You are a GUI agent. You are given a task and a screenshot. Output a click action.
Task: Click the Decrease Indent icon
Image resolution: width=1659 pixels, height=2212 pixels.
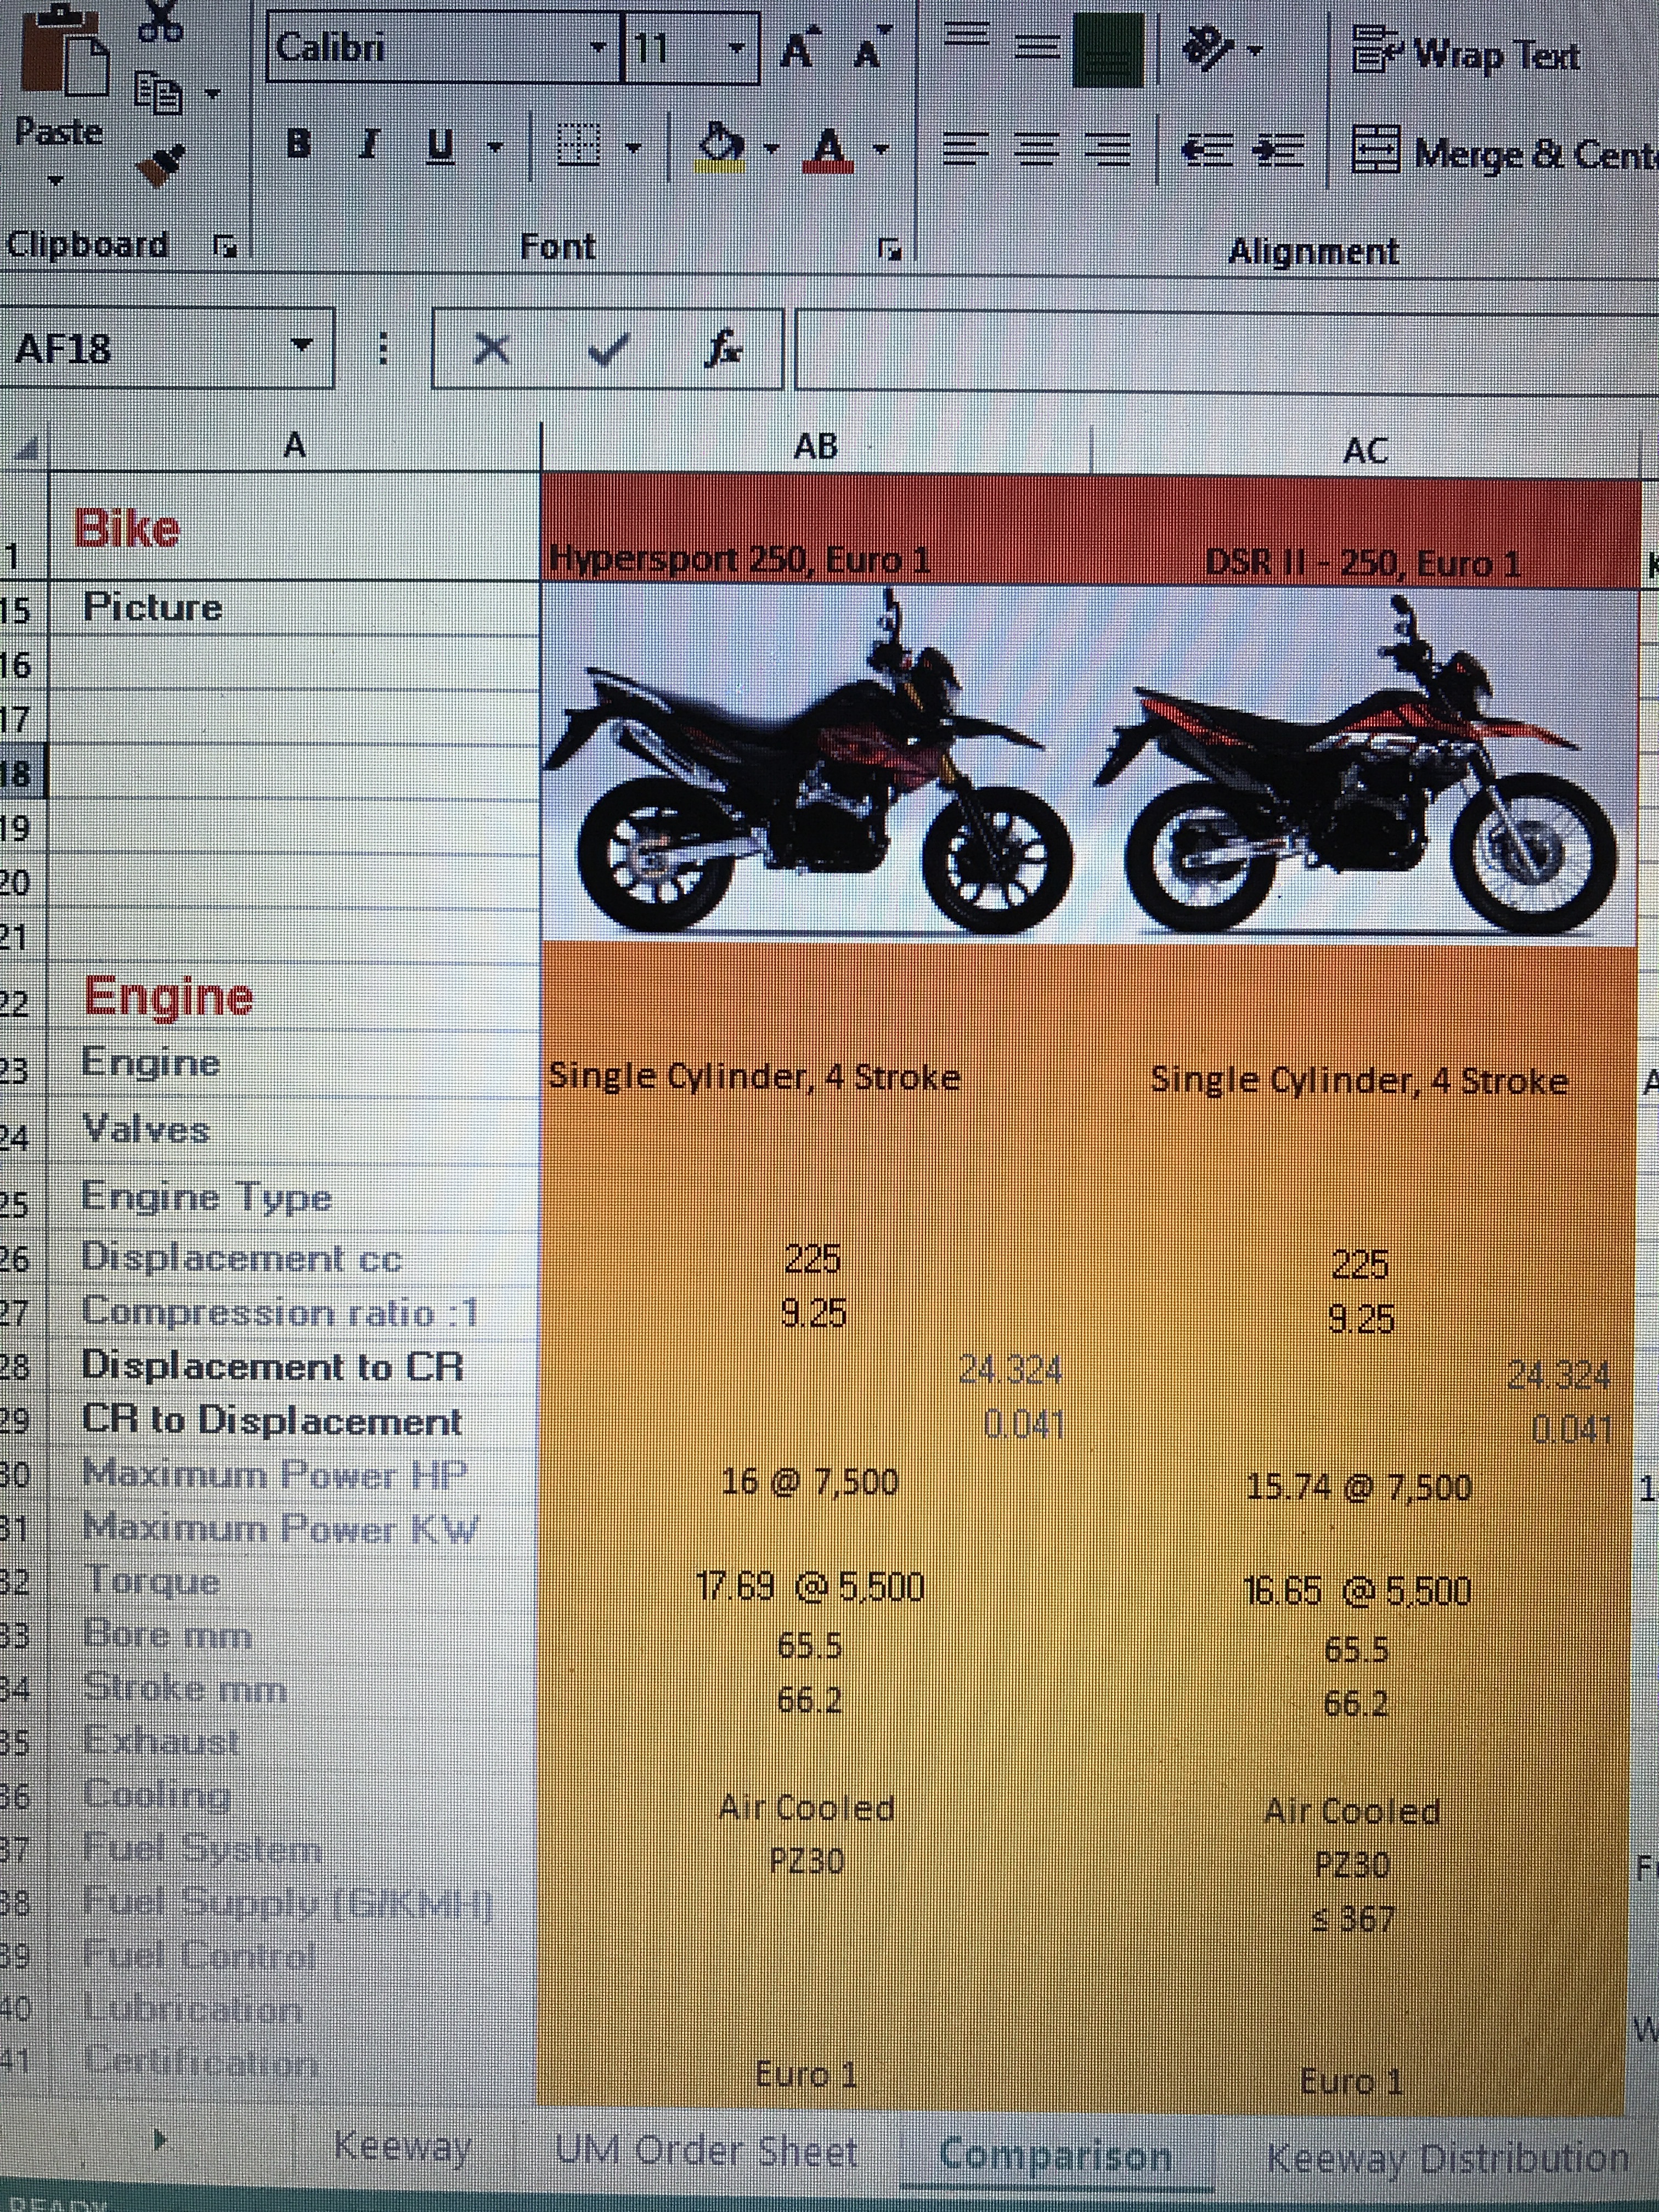1208,151
